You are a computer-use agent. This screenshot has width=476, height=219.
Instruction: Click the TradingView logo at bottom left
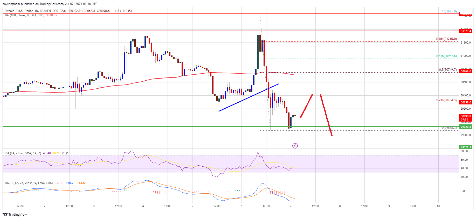point(15,214)
